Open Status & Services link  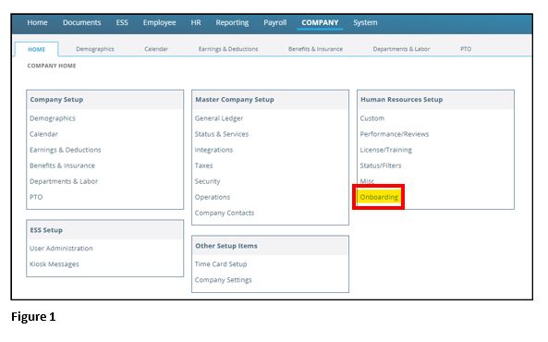click(222, 134)
